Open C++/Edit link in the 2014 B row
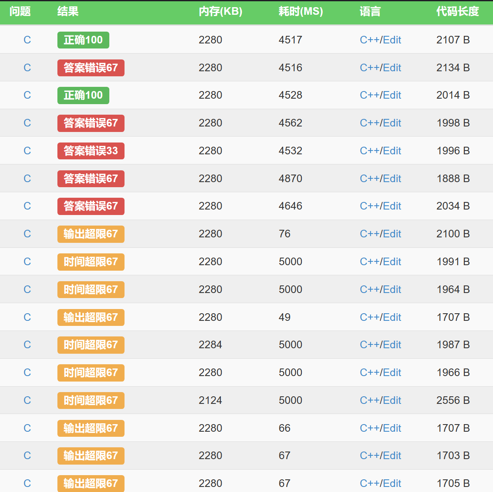 tap(380, 95)
